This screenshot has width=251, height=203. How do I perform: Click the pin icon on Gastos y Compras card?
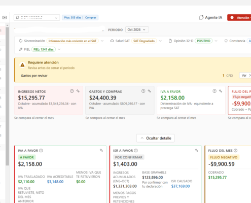150,91
